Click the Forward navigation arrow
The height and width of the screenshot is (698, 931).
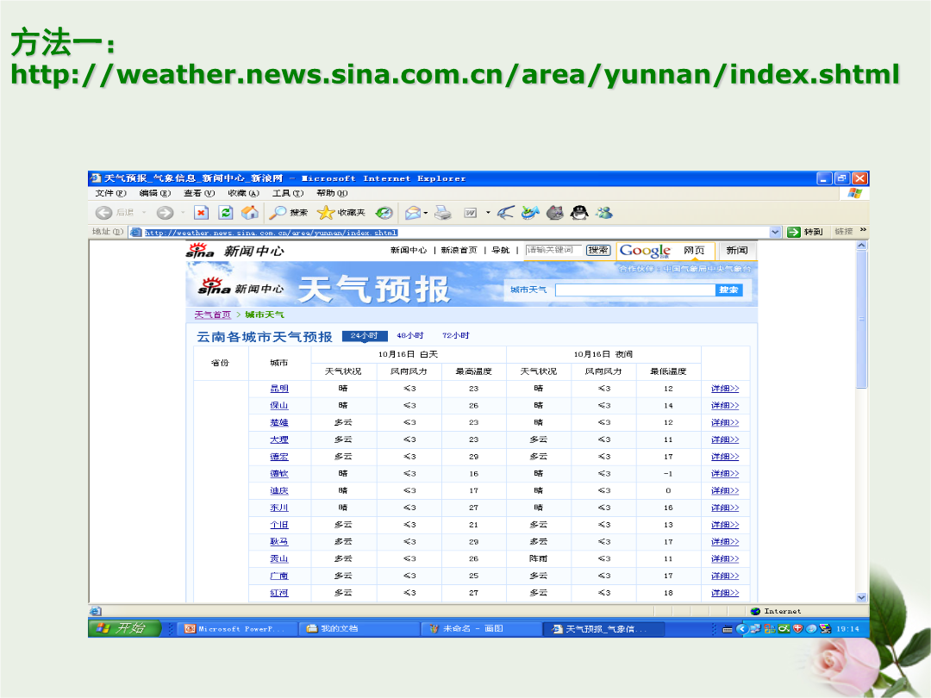pos(165,213)
